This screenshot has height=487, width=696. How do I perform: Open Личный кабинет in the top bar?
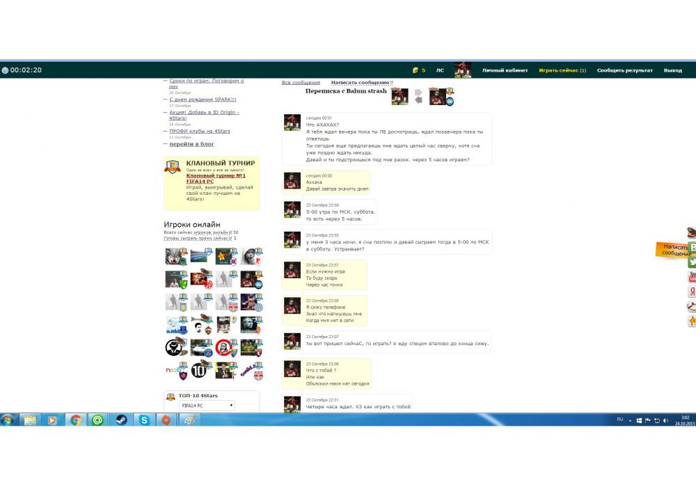pos(505,70)
